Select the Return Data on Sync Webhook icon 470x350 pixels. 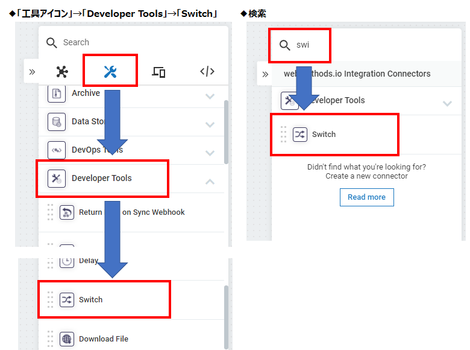pyautogui.click(x=67, y=212)
